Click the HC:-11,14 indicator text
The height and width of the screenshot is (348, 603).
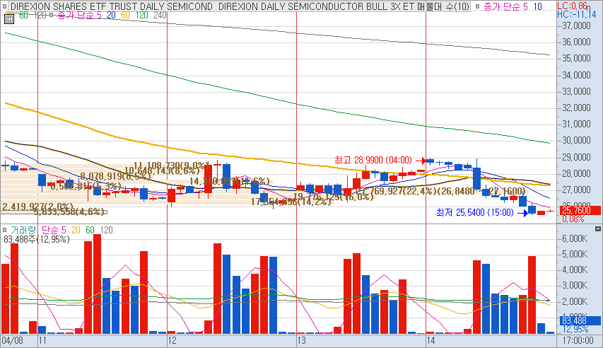pos(577,14)
